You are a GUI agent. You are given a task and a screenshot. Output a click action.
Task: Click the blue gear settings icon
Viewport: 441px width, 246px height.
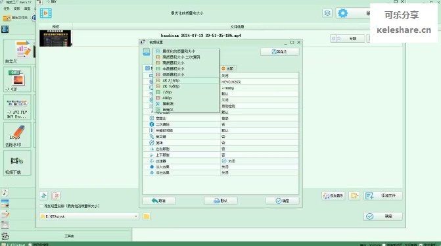click(342, 13)
